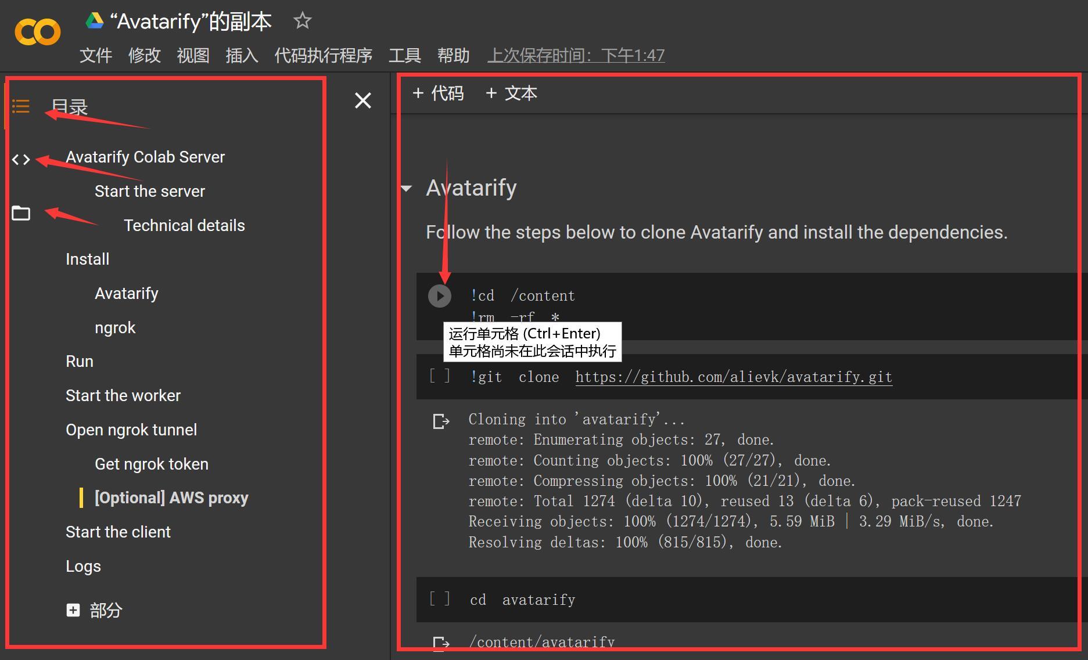1088x660 pixels.
Task: Click output icon of cd avatarify cell
Action: pos(441,643)
